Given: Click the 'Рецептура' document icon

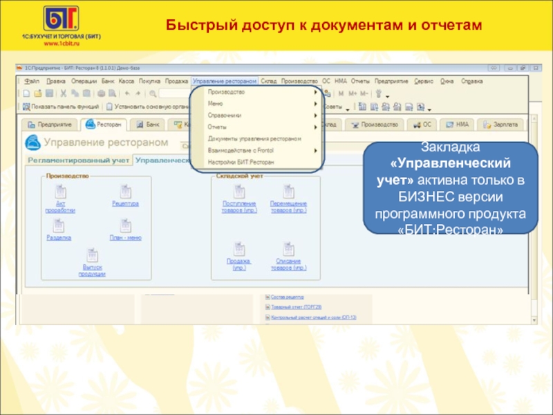Looking at the screenshot, I should 125,192.
